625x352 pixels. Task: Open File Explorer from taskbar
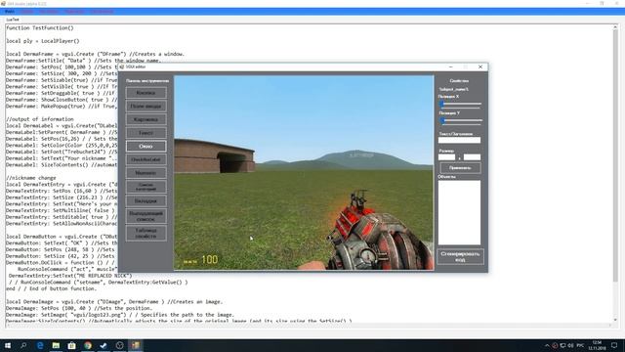pos(56,345)
